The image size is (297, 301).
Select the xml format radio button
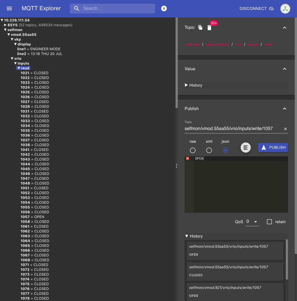[x=209, y=150]
